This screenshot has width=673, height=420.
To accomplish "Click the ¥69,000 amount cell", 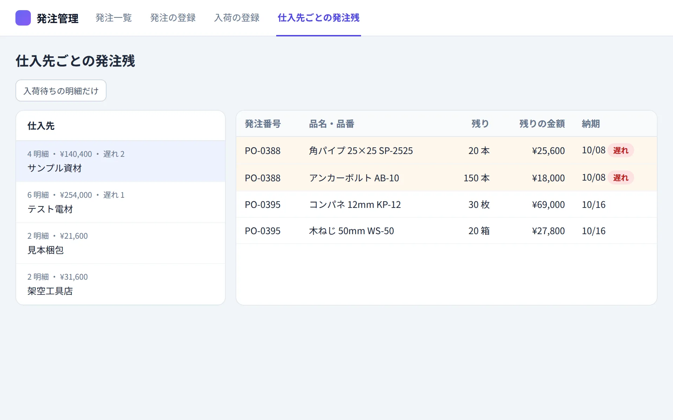I will coord(548,205).
